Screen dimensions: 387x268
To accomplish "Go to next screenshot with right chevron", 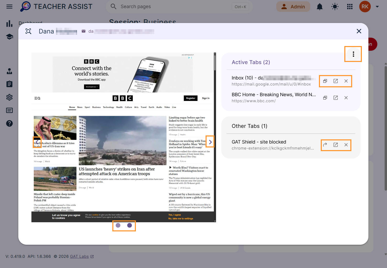I will 210,142.
